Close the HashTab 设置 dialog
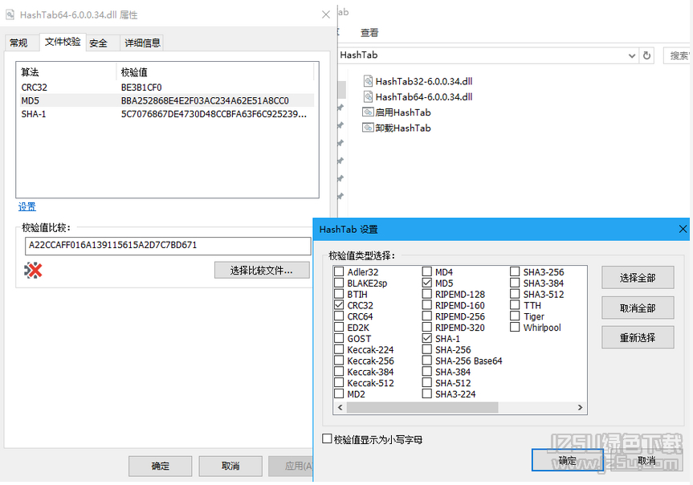Image resolution: width=693 pixels, height=485 pixels. point(683,229)
